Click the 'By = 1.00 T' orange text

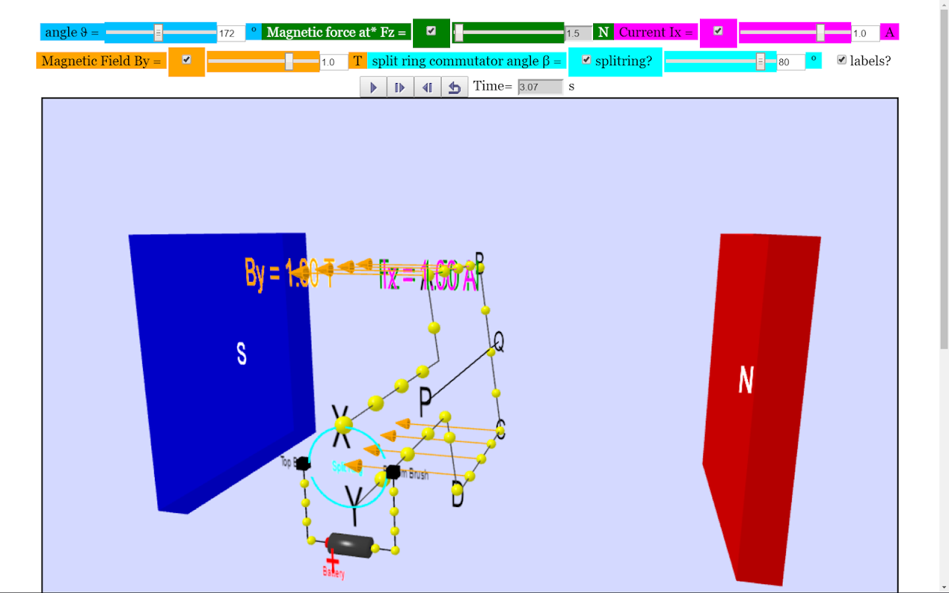coord(289,274)
